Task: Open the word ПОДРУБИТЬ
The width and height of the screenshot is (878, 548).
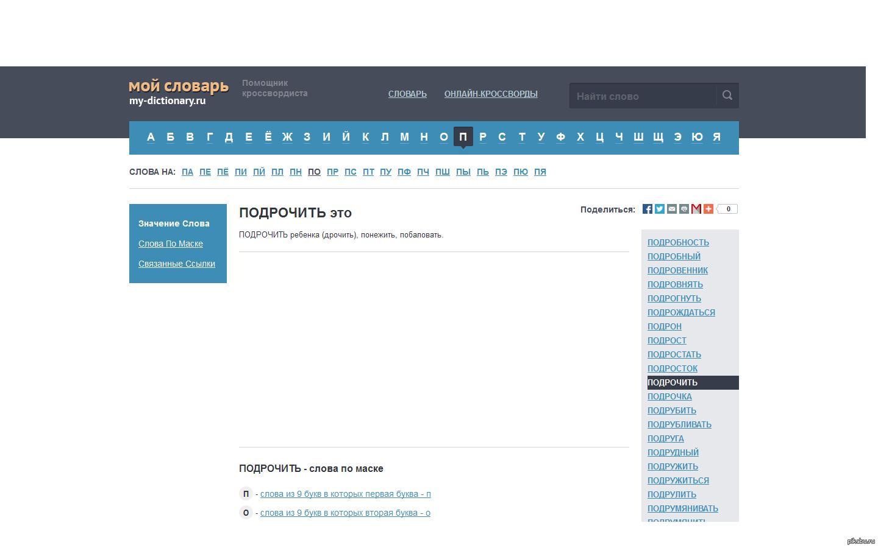Action: (x=672, y=410)
